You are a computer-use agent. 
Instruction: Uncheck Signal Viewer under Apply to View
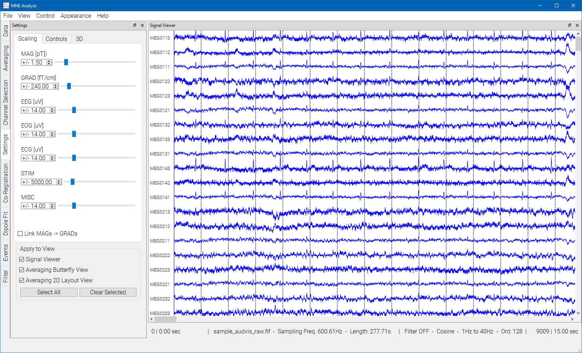(x=22, y=259)
